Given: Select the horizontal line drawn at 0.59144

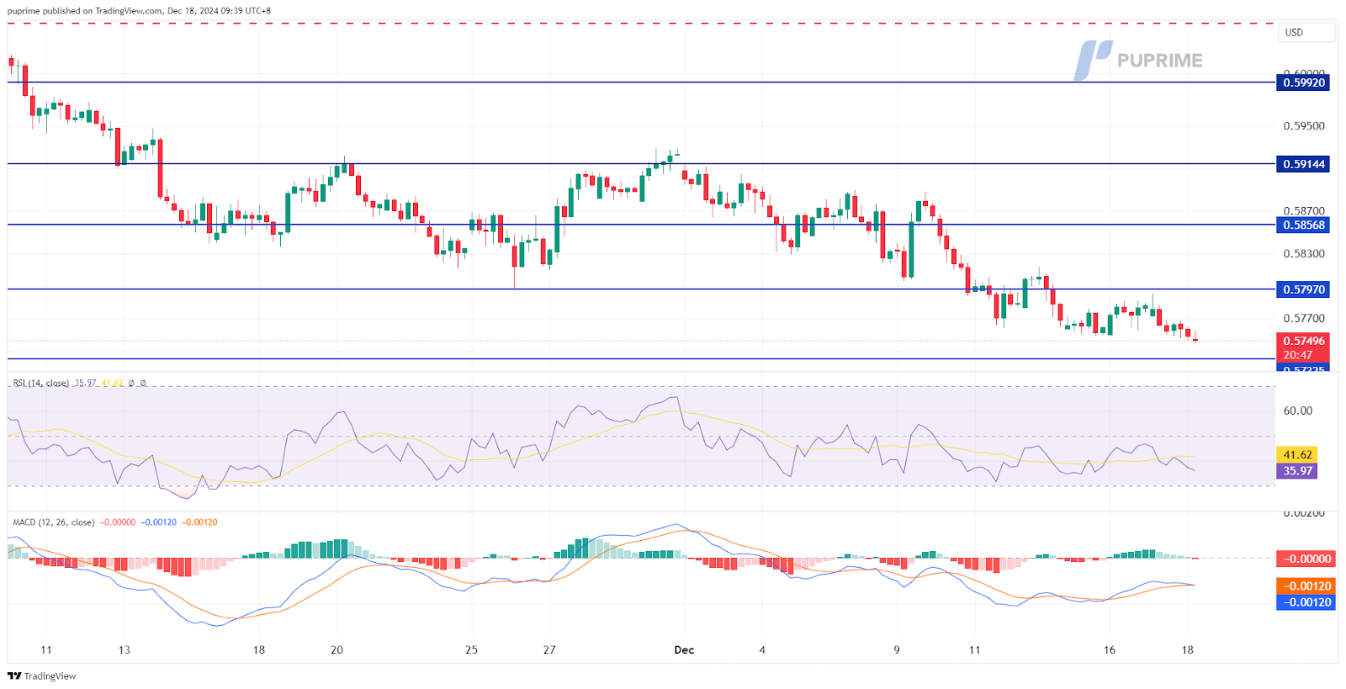Looking at the screenshot, I should tap(639, 164).
